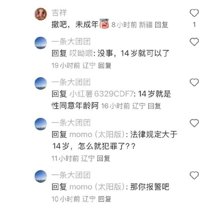Tap 回复 after '16小时前 辽宁'
The image size is (208, 209).
pyautogui.click(x=154, y=106)
